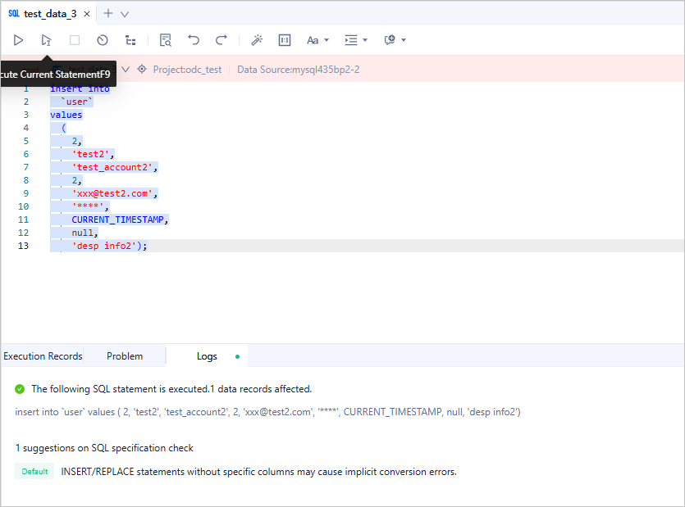This screenshot has height=507, width=685.
Task: Add a new SQL window tab
Action: [x=108, y=14]
